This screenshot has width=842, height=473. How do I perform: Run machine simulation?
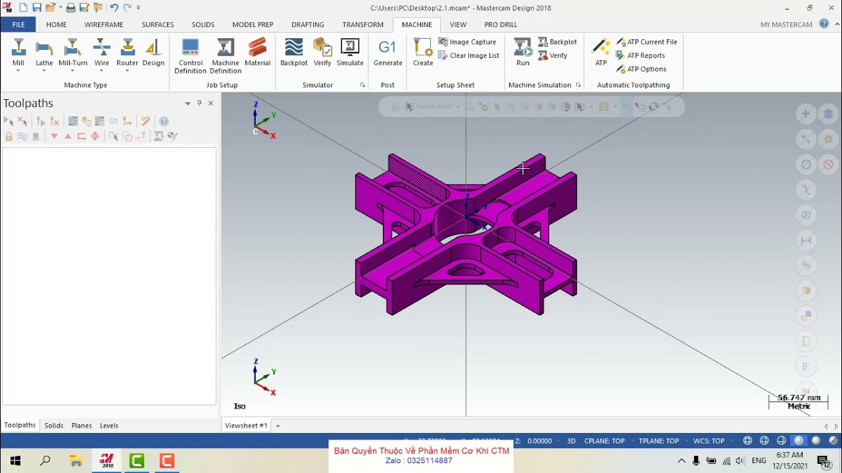pos(523,53)
